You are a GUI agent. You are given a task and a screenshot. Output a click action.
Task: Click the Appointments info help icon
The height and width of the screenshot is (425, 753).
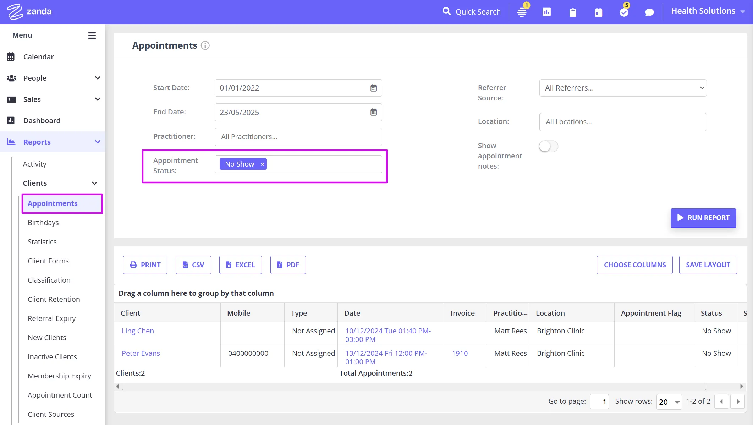click(205, 45)
